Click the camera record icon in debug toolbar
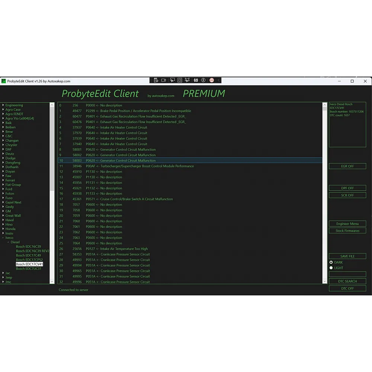The width and height of the screenshot is (372, 372). point(164,80)
